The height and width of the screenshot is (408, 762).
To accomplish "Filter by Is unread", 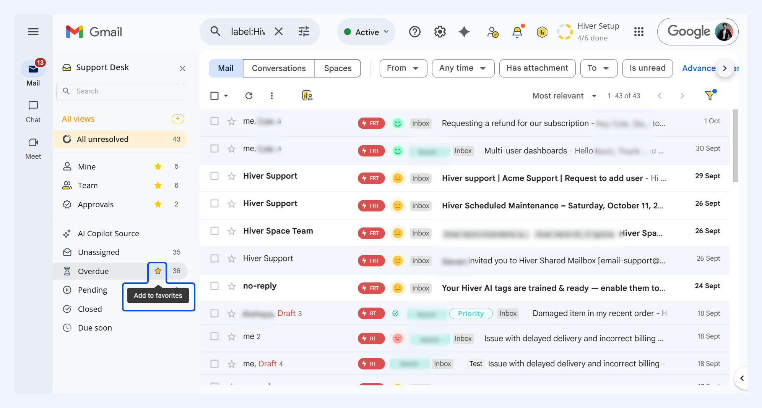I will pyautogui.click(x=647, y=68).
